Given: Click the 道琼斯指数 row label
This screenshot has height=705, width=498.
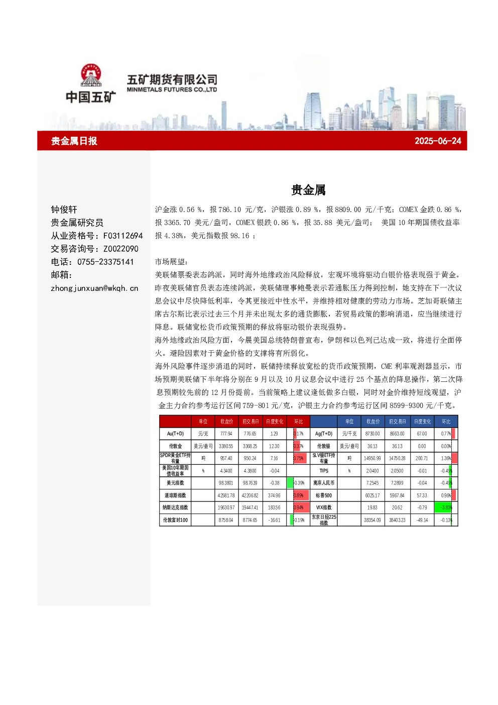Looking at the screenshot, I should click(175, 495).
